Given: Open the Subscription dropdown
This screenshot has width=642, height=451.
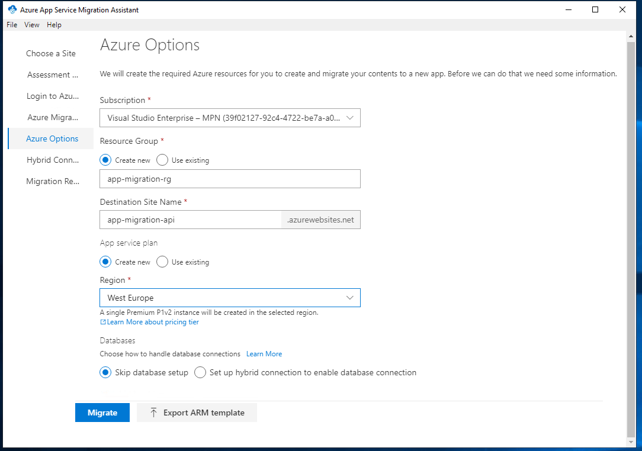Looking at the screenshot, I should (230, 118).
